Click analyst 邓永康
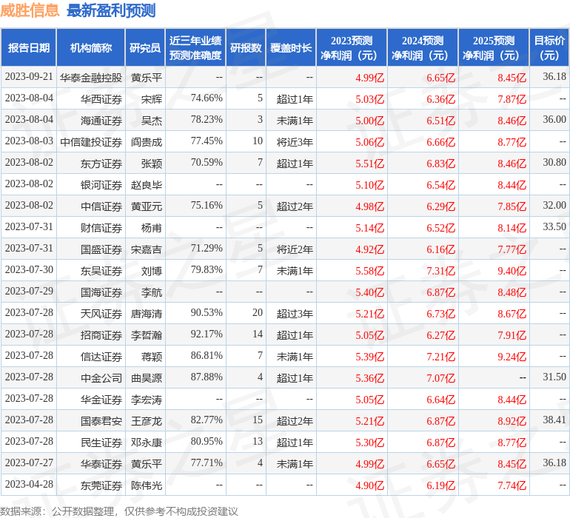The height and width of the screenshot is (518, 570). coord(147,442)
